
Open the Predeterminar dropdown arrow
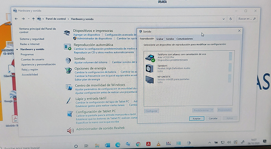click(x=212, y=110)
